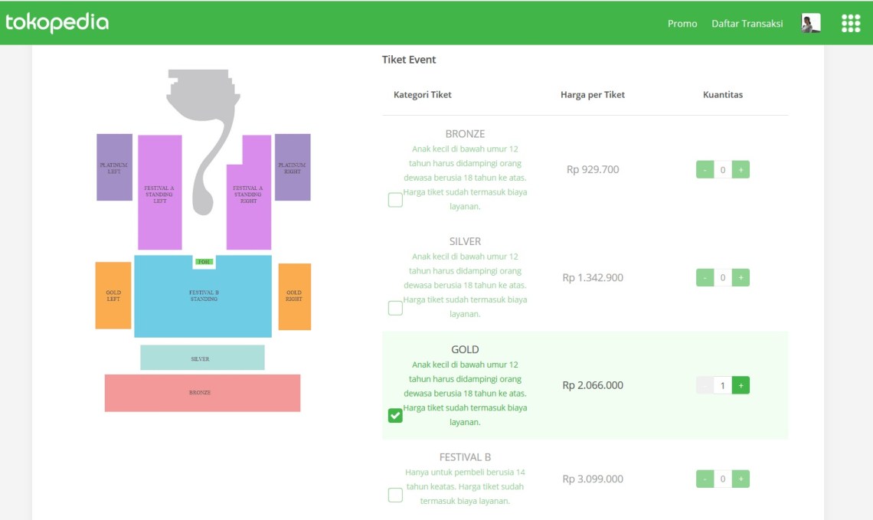873x520 pixels.
Task: Open the user profile avatar
Action: [x=811, y=24]
